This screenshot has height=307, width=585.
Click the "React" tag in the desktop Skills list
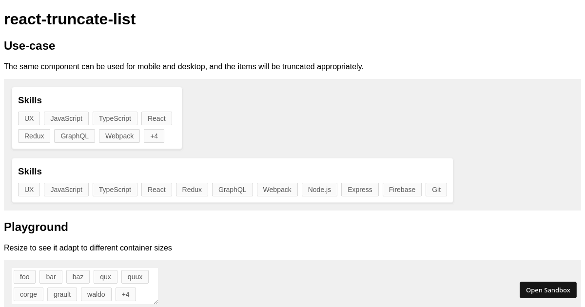coord(156,190)
